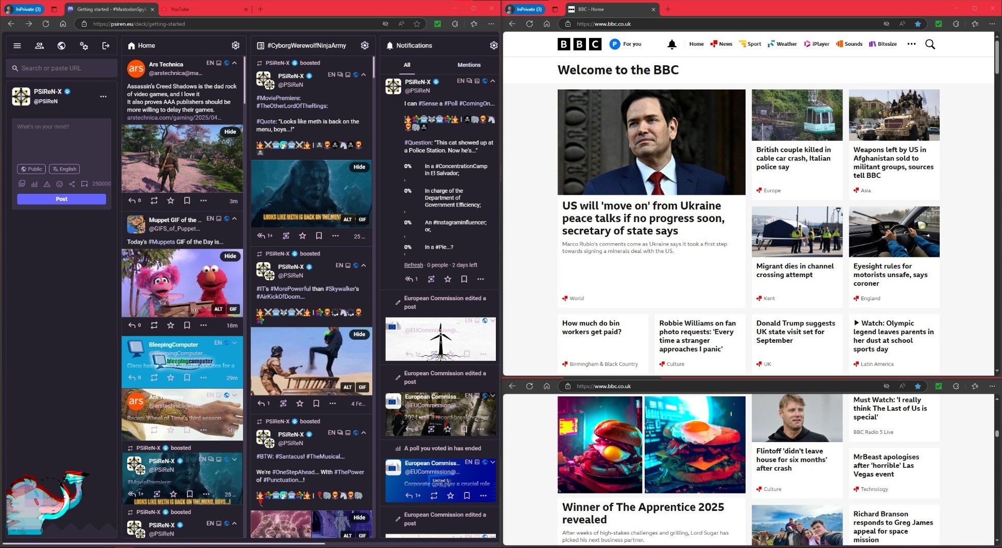Image resolution: width=1002 pixels, height=548 pixels.
Task: Collapse the poll notification post
Action: click(x=493, y=81)
